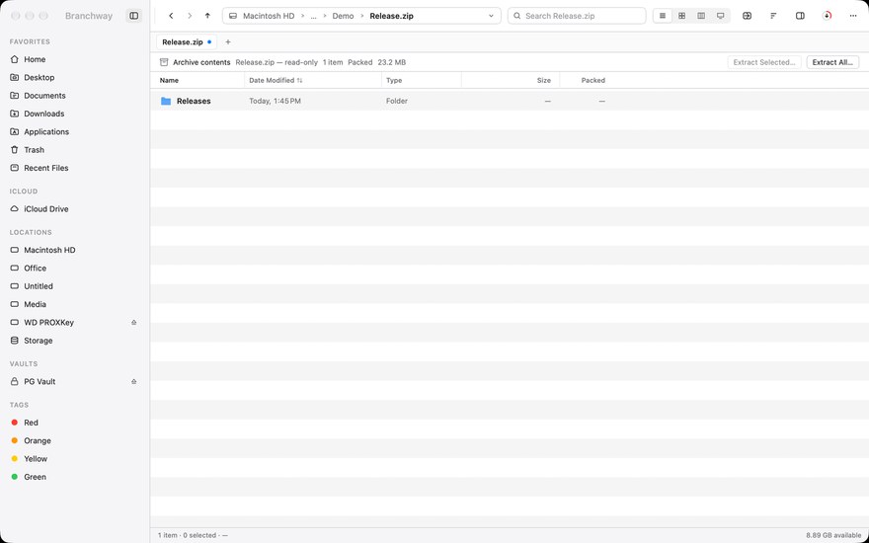The width and height of the screenshot is (869, 543).
Task: Switch to icon grid view
Action: (681, 16)
